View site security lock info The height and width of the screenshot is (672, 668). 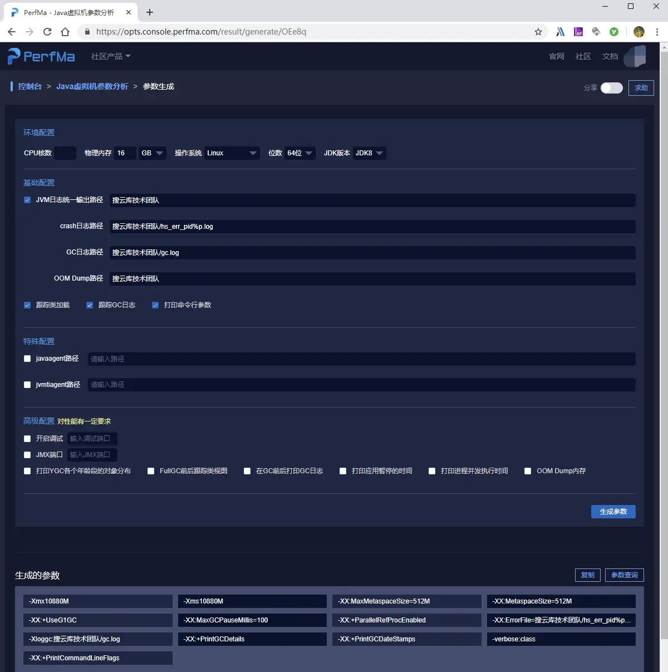coord(87,32)
